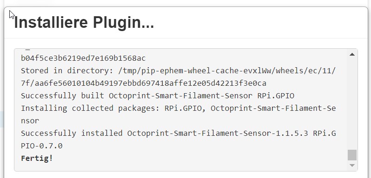Click the scrollbar thumb in the log output
Viewport: 371px width, 178px height.
click(x=352, y=155)
